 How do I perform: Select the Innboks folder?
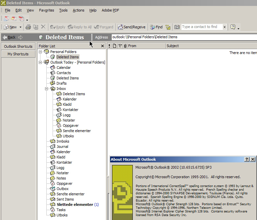pyautogui.click(x=63, y=141)
